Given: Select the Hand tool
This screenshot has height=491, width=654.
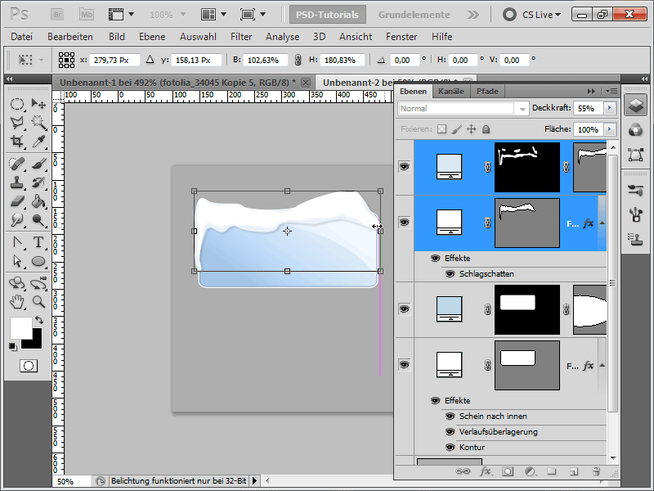Looking at the screenshot, I should [17, 301].
